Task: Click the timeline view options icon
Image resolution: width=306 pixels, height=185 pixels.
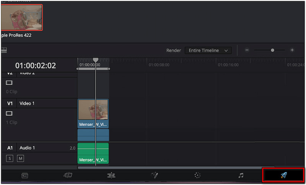Action: (x=4, y=50)
